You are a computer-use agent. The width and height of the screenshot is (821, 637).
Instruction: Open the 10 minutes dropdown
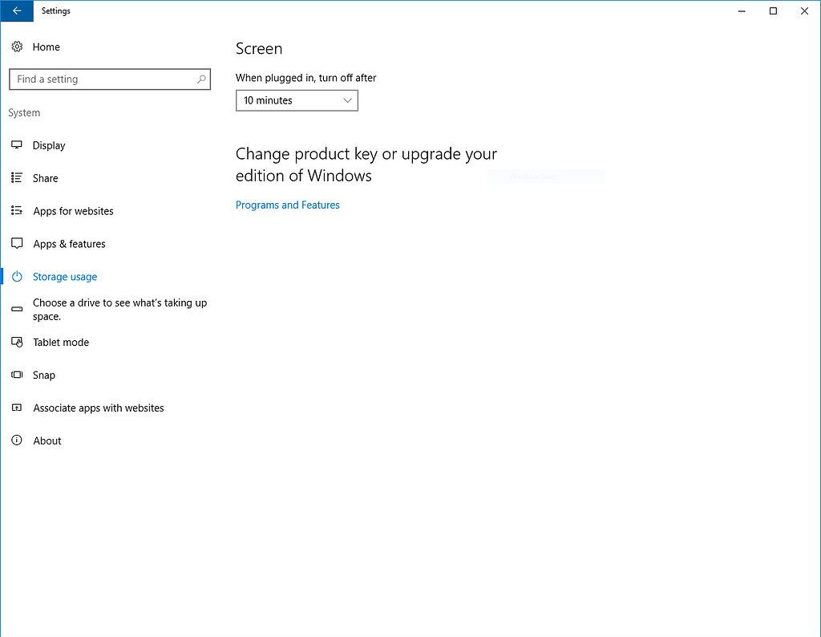[297, 100]
